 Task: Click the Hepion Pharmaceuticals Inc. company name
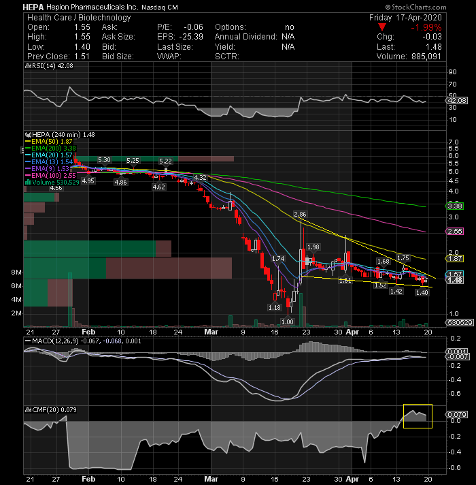click(92, 7)
